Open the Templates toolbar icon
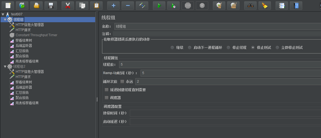The width and height of the screenshot is (321, 138). (x=22, y=5)
